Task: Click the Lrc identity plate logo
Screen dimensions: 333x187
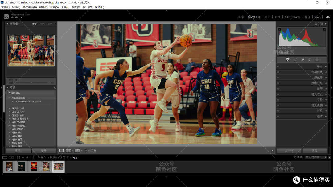Action: [6, 16]
